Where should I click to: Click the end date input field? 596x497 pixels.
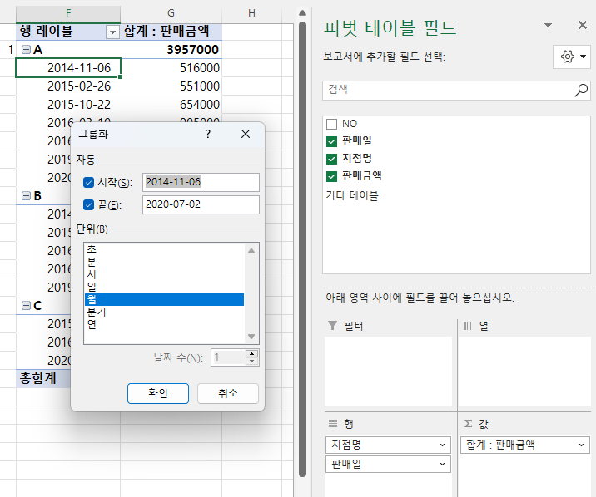pos(201,204)
